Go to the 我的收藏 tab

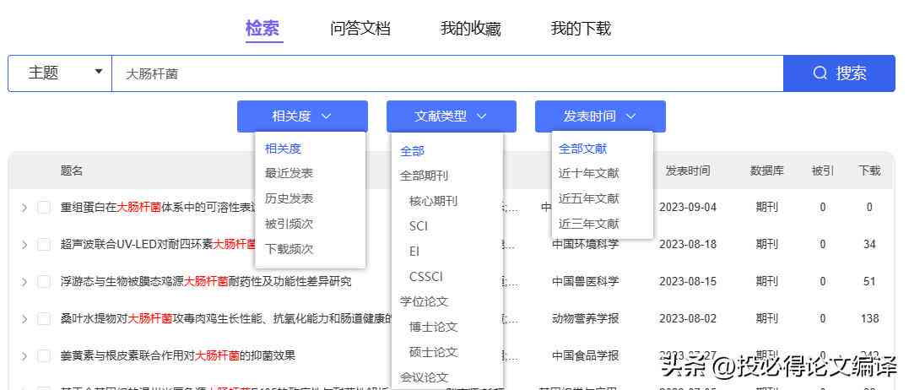pyautogui.click(x=470, y=29)
